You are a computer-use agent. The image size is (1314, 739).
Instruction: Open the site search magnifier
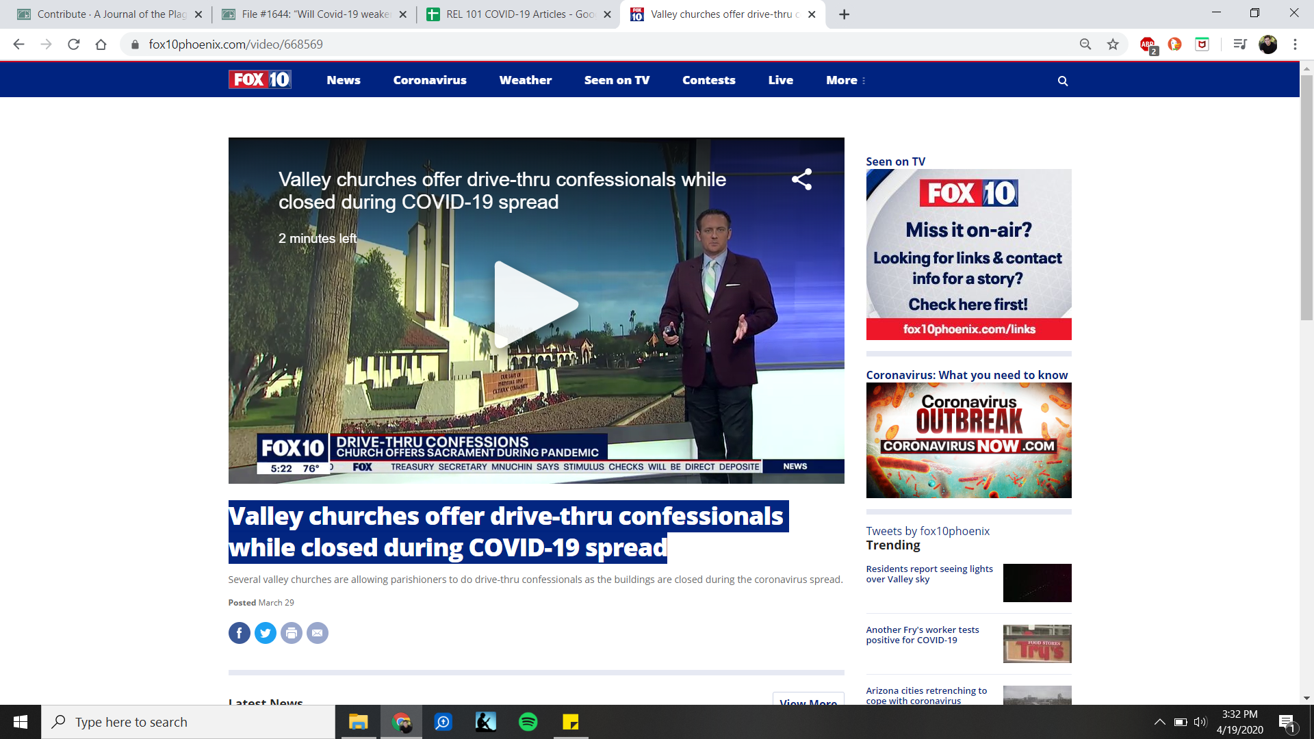coord(1062,81)
